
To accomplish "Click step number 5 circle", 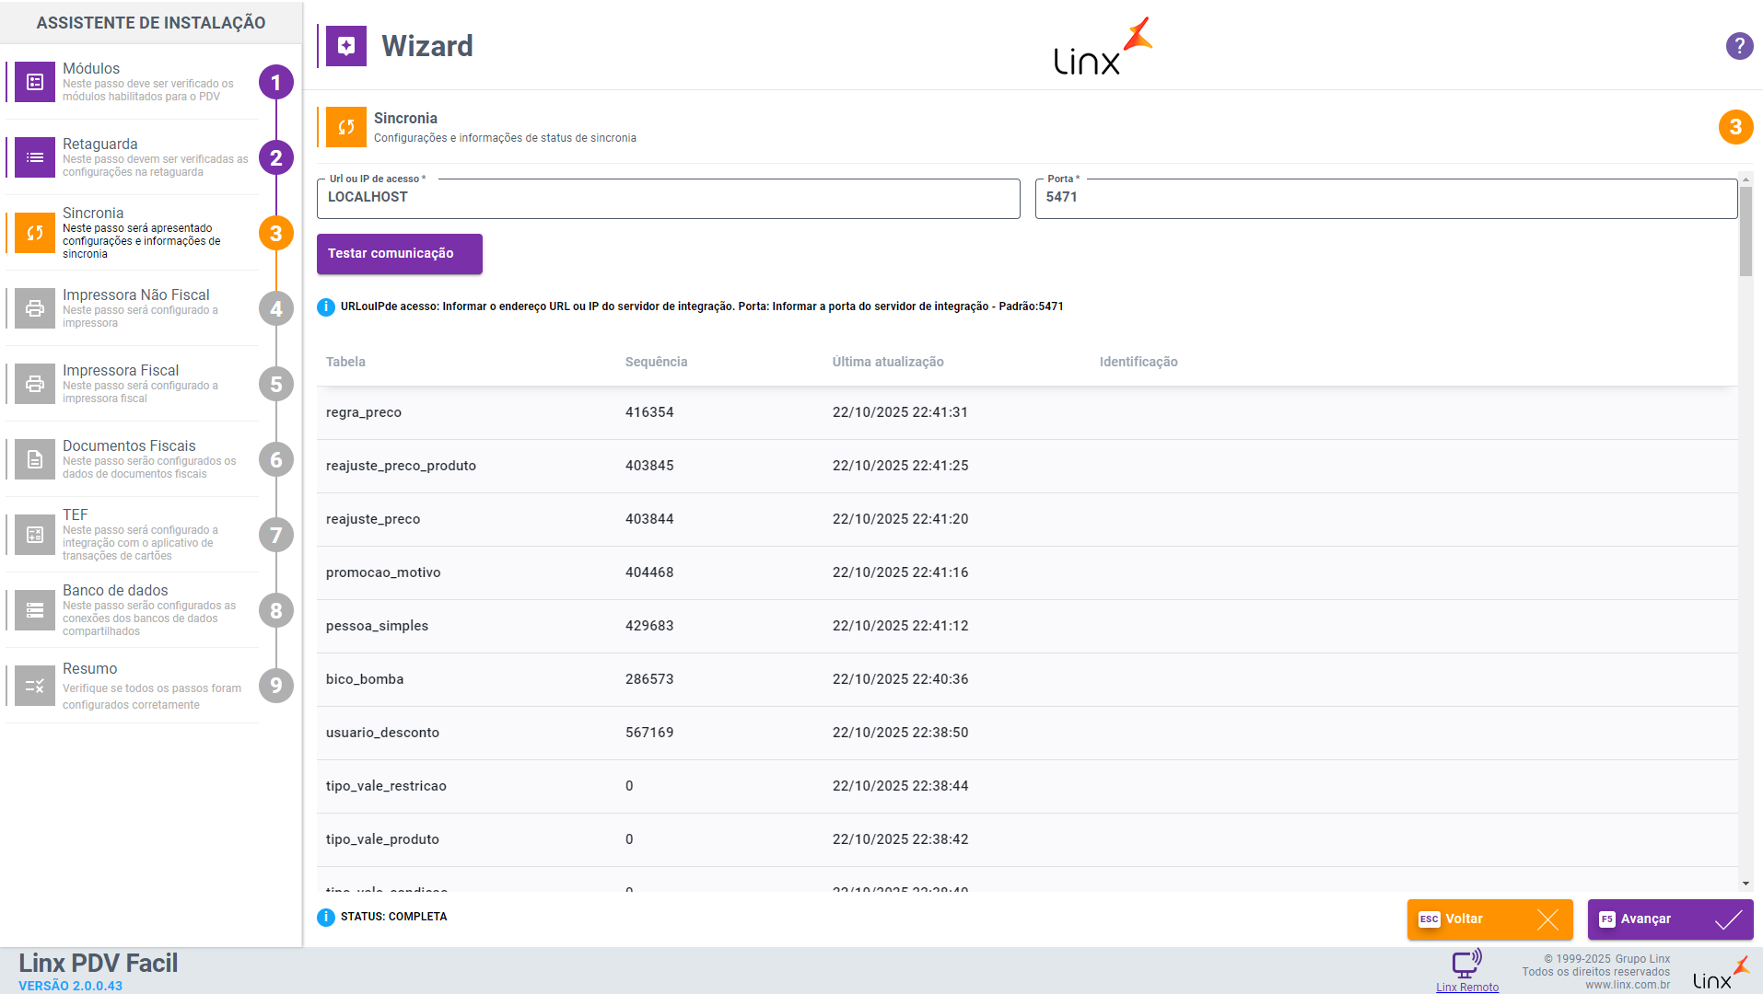I will pos(276,384).
